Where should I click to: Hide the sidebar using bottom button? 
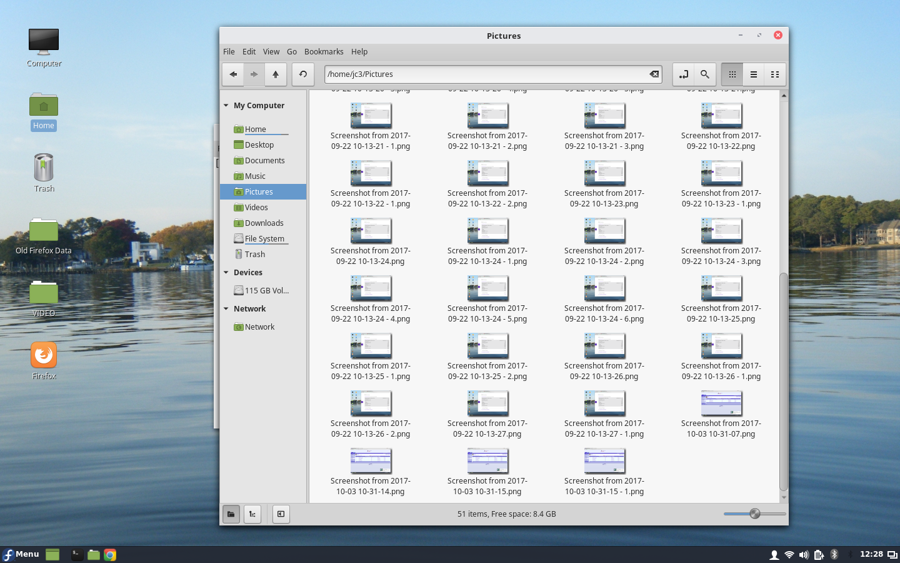tap(281, 514)
